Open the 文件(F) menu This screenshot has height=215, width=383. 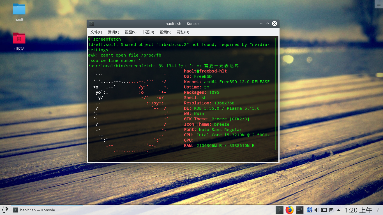(x=96, y=32)
